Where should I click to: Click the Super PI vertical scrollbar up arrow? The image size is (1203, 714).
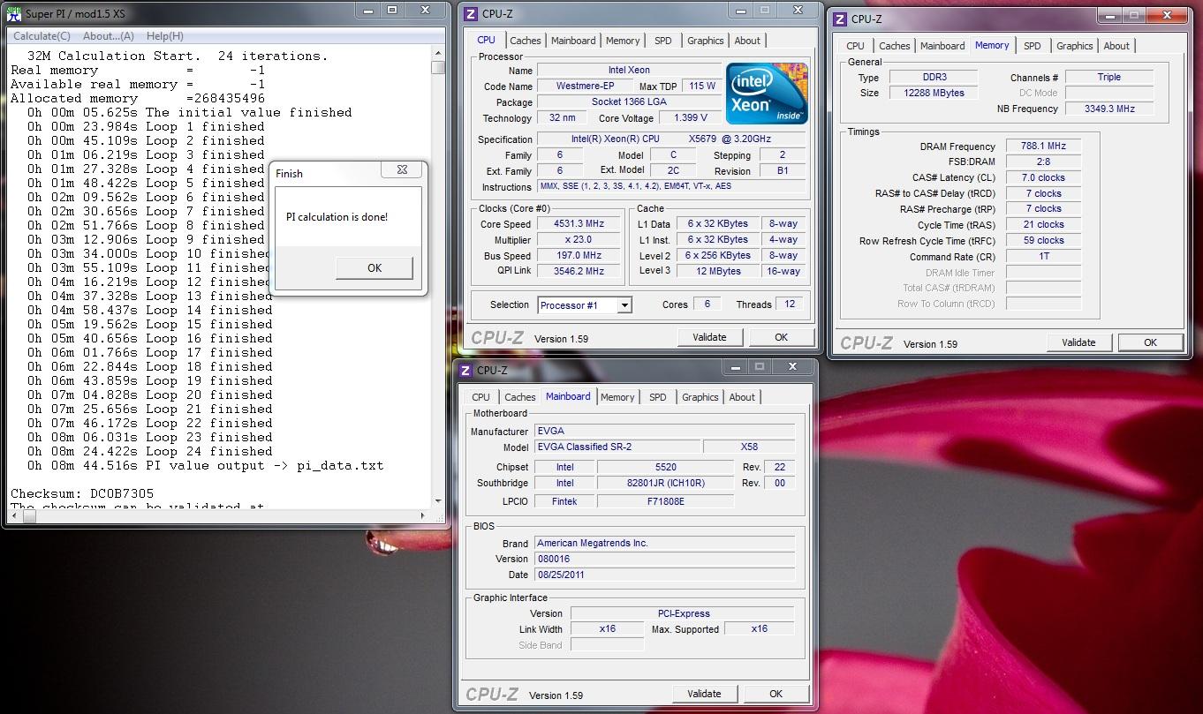(x=437, y=54)
